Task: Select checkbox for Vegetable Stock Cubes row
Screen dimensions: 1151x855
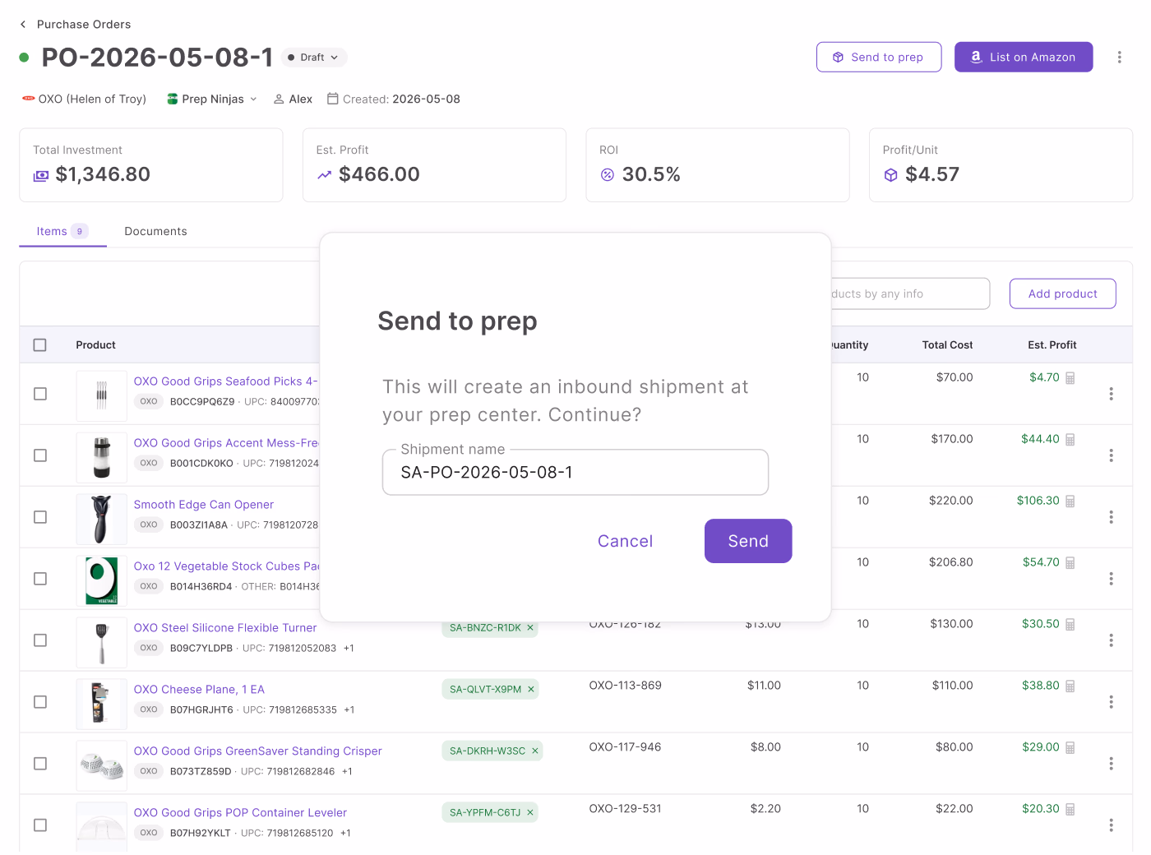Action: pos(39,579)
